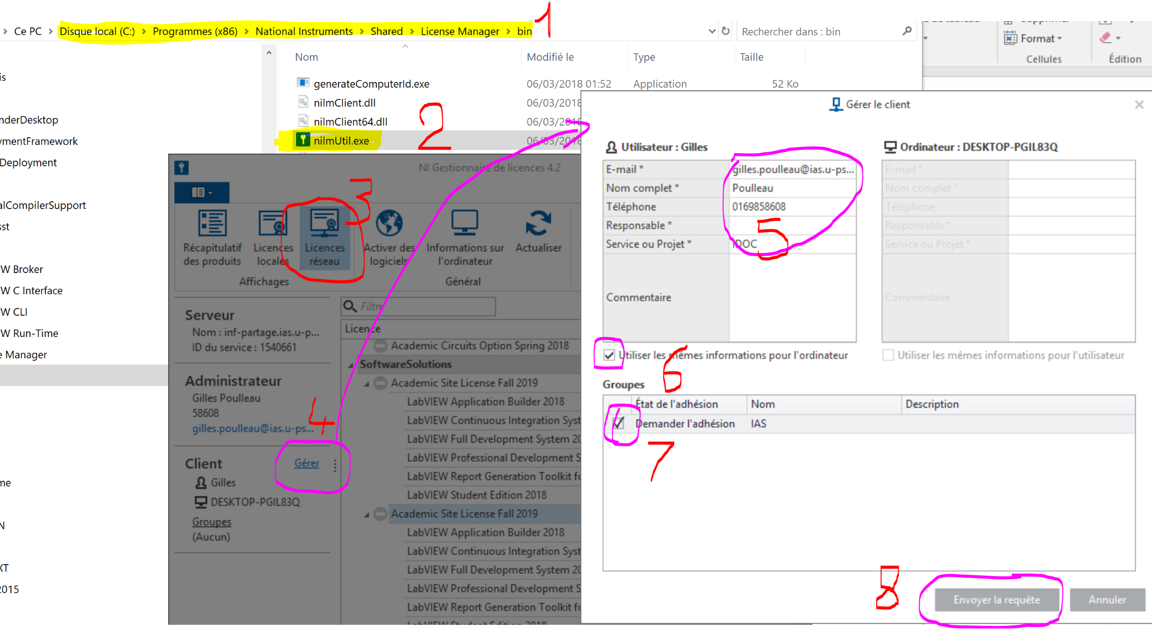Enable same information for utilisateur checkbox
The image size is (1152, 638).
pyautogui.click(x=888, y=355)
